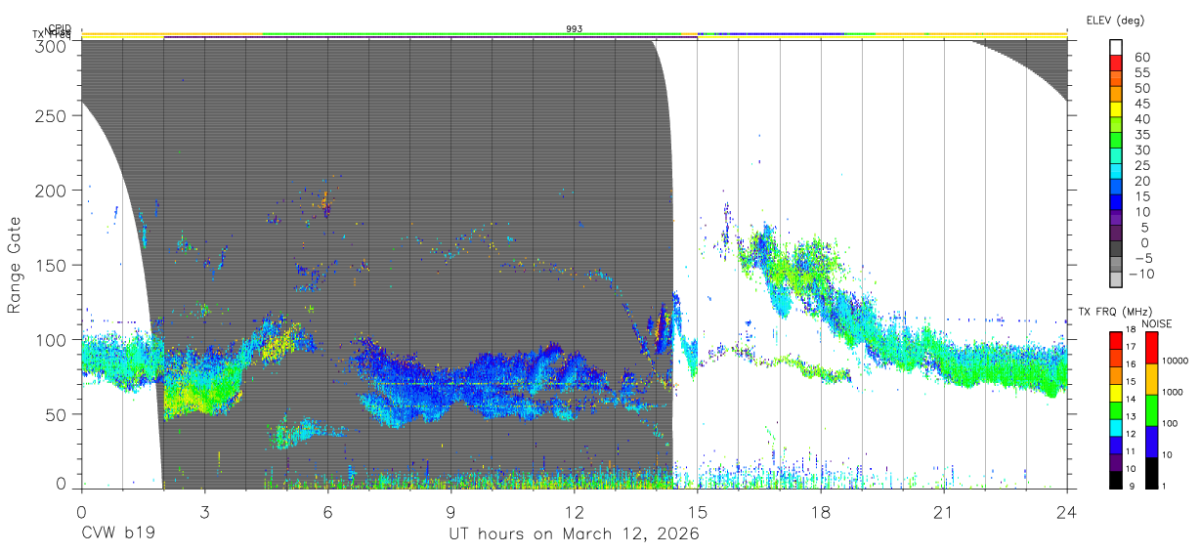
Task: Click the NOISE legend title
Action: (1157, 324)
